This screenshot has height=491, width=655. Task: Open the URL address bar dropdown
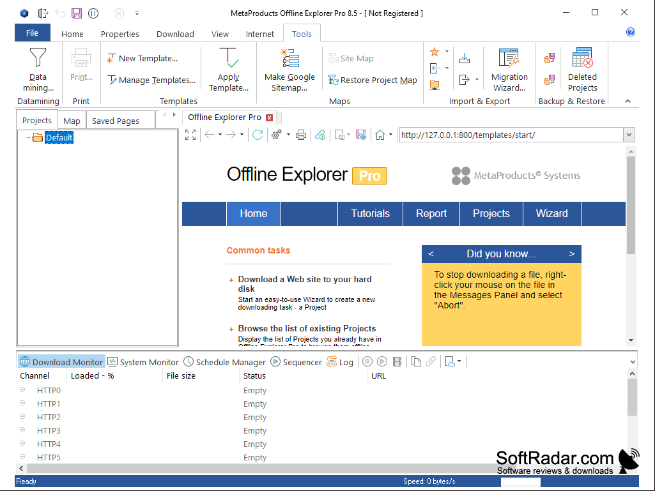click(629, 135)
